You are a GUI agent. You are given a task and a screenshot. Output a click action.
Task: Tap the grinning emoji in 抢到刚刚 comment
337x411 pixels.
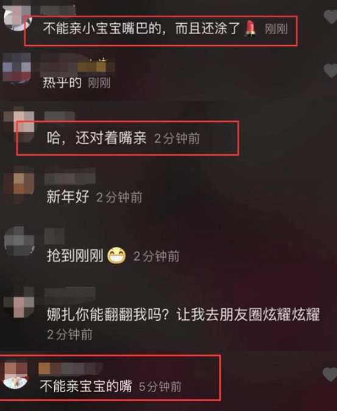(116, 256)
